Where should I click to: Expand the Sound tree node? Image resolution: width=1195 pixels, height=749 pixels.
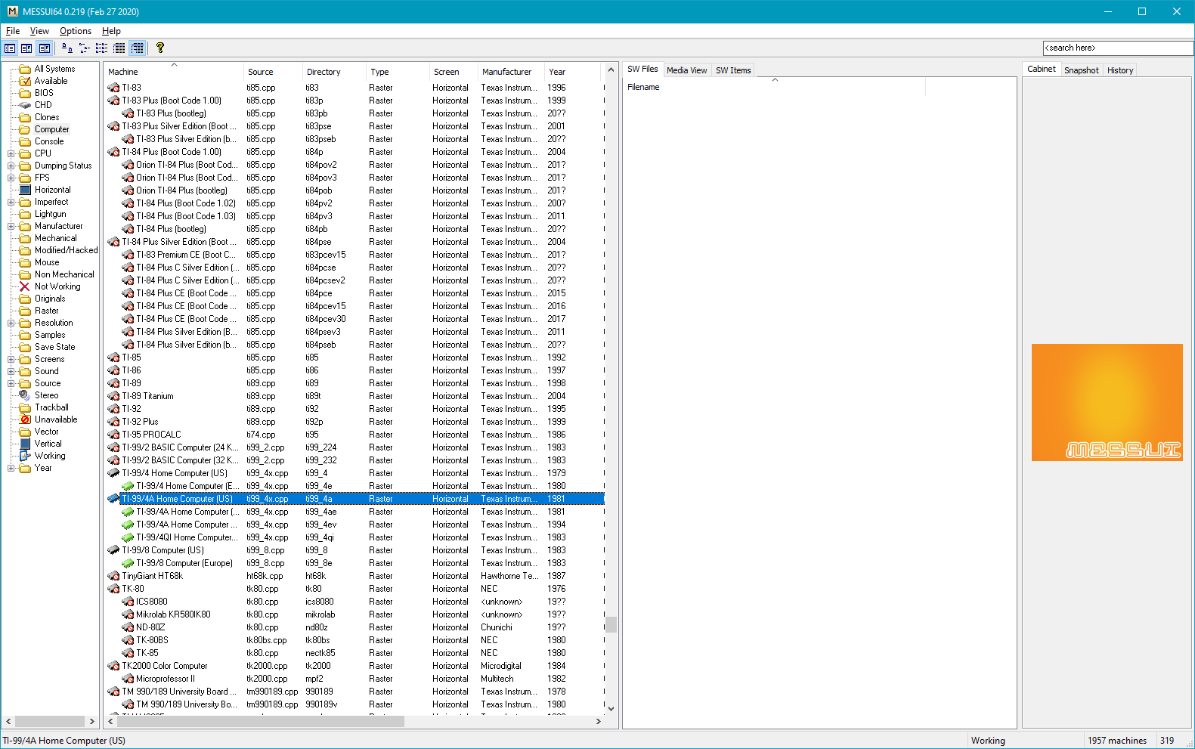click(x=11, y=371)
